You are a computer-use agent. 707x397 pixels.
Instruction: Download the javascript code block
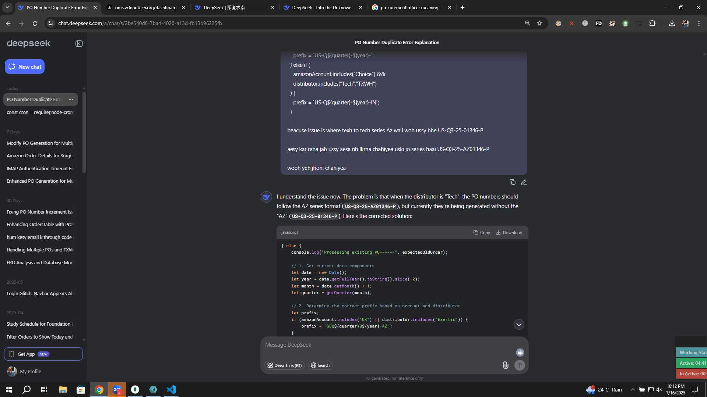[509, 232]
